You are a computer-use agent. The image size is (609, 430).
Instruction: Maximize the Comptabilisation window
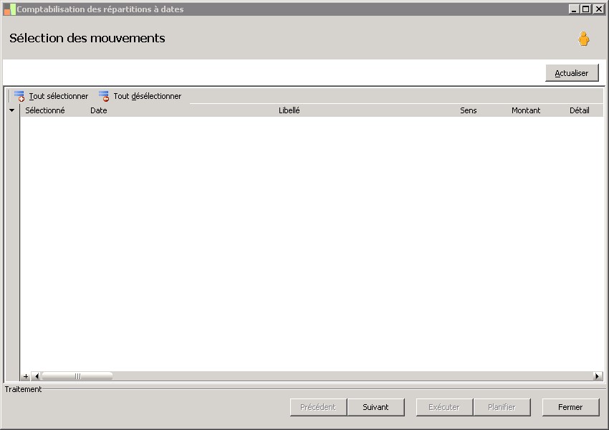click(586, 9)
